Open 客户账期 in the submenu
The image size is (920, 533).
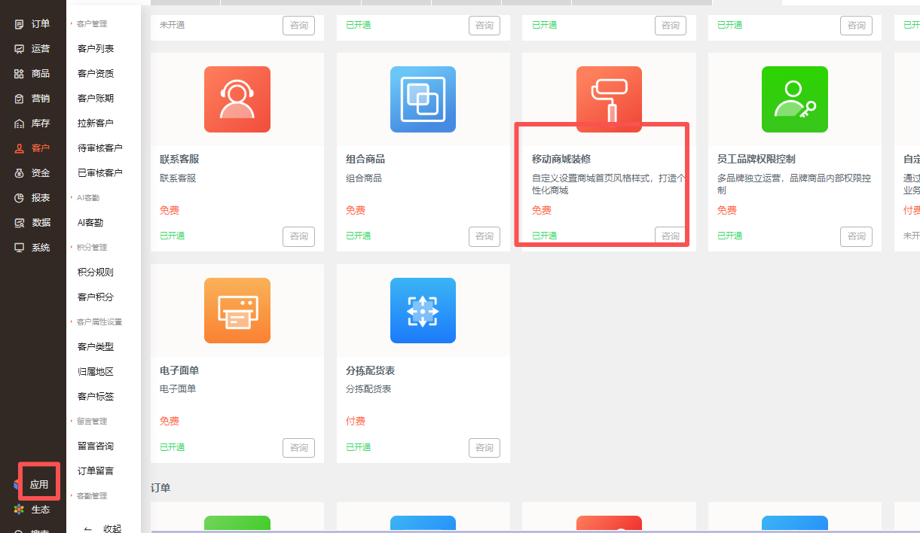[96, 99]
